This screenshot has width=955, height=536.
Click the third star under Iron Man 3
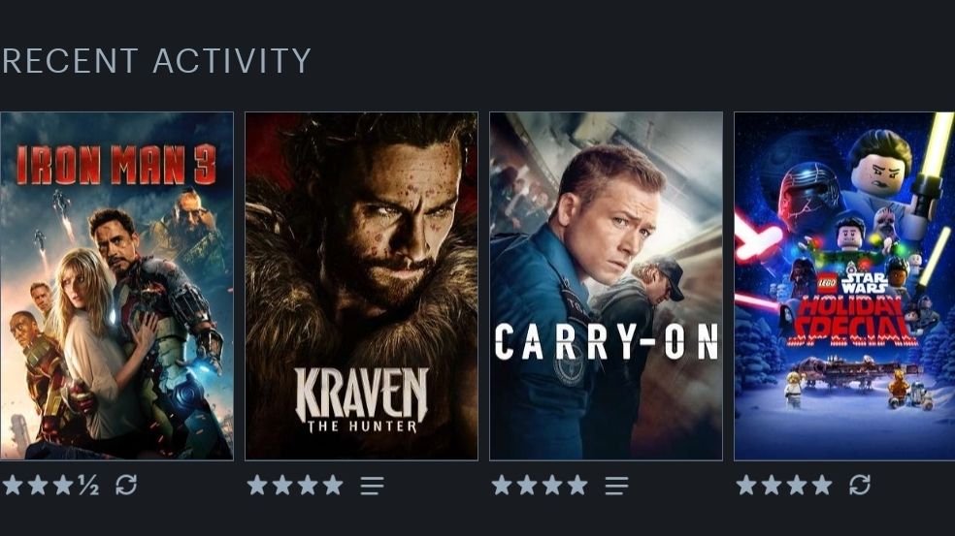[x=63, y=485]
